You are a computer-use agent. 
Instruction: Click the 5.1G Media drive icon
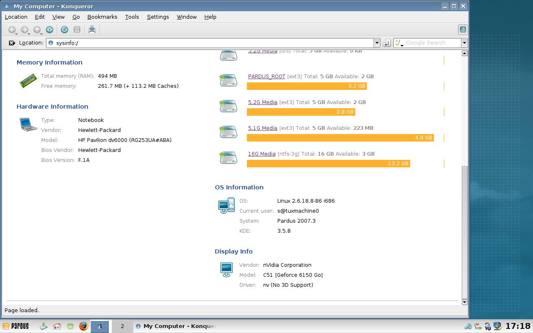tap(228, 132)
